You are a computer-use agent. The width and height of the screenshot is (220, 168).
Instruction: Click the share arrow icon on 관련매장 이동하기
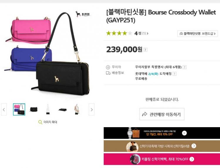click(145, 114)
